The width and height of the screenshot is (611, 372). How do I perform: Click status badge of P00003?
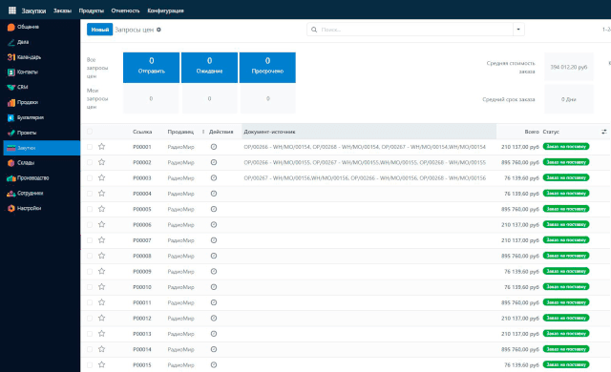[x=566, y=177]
